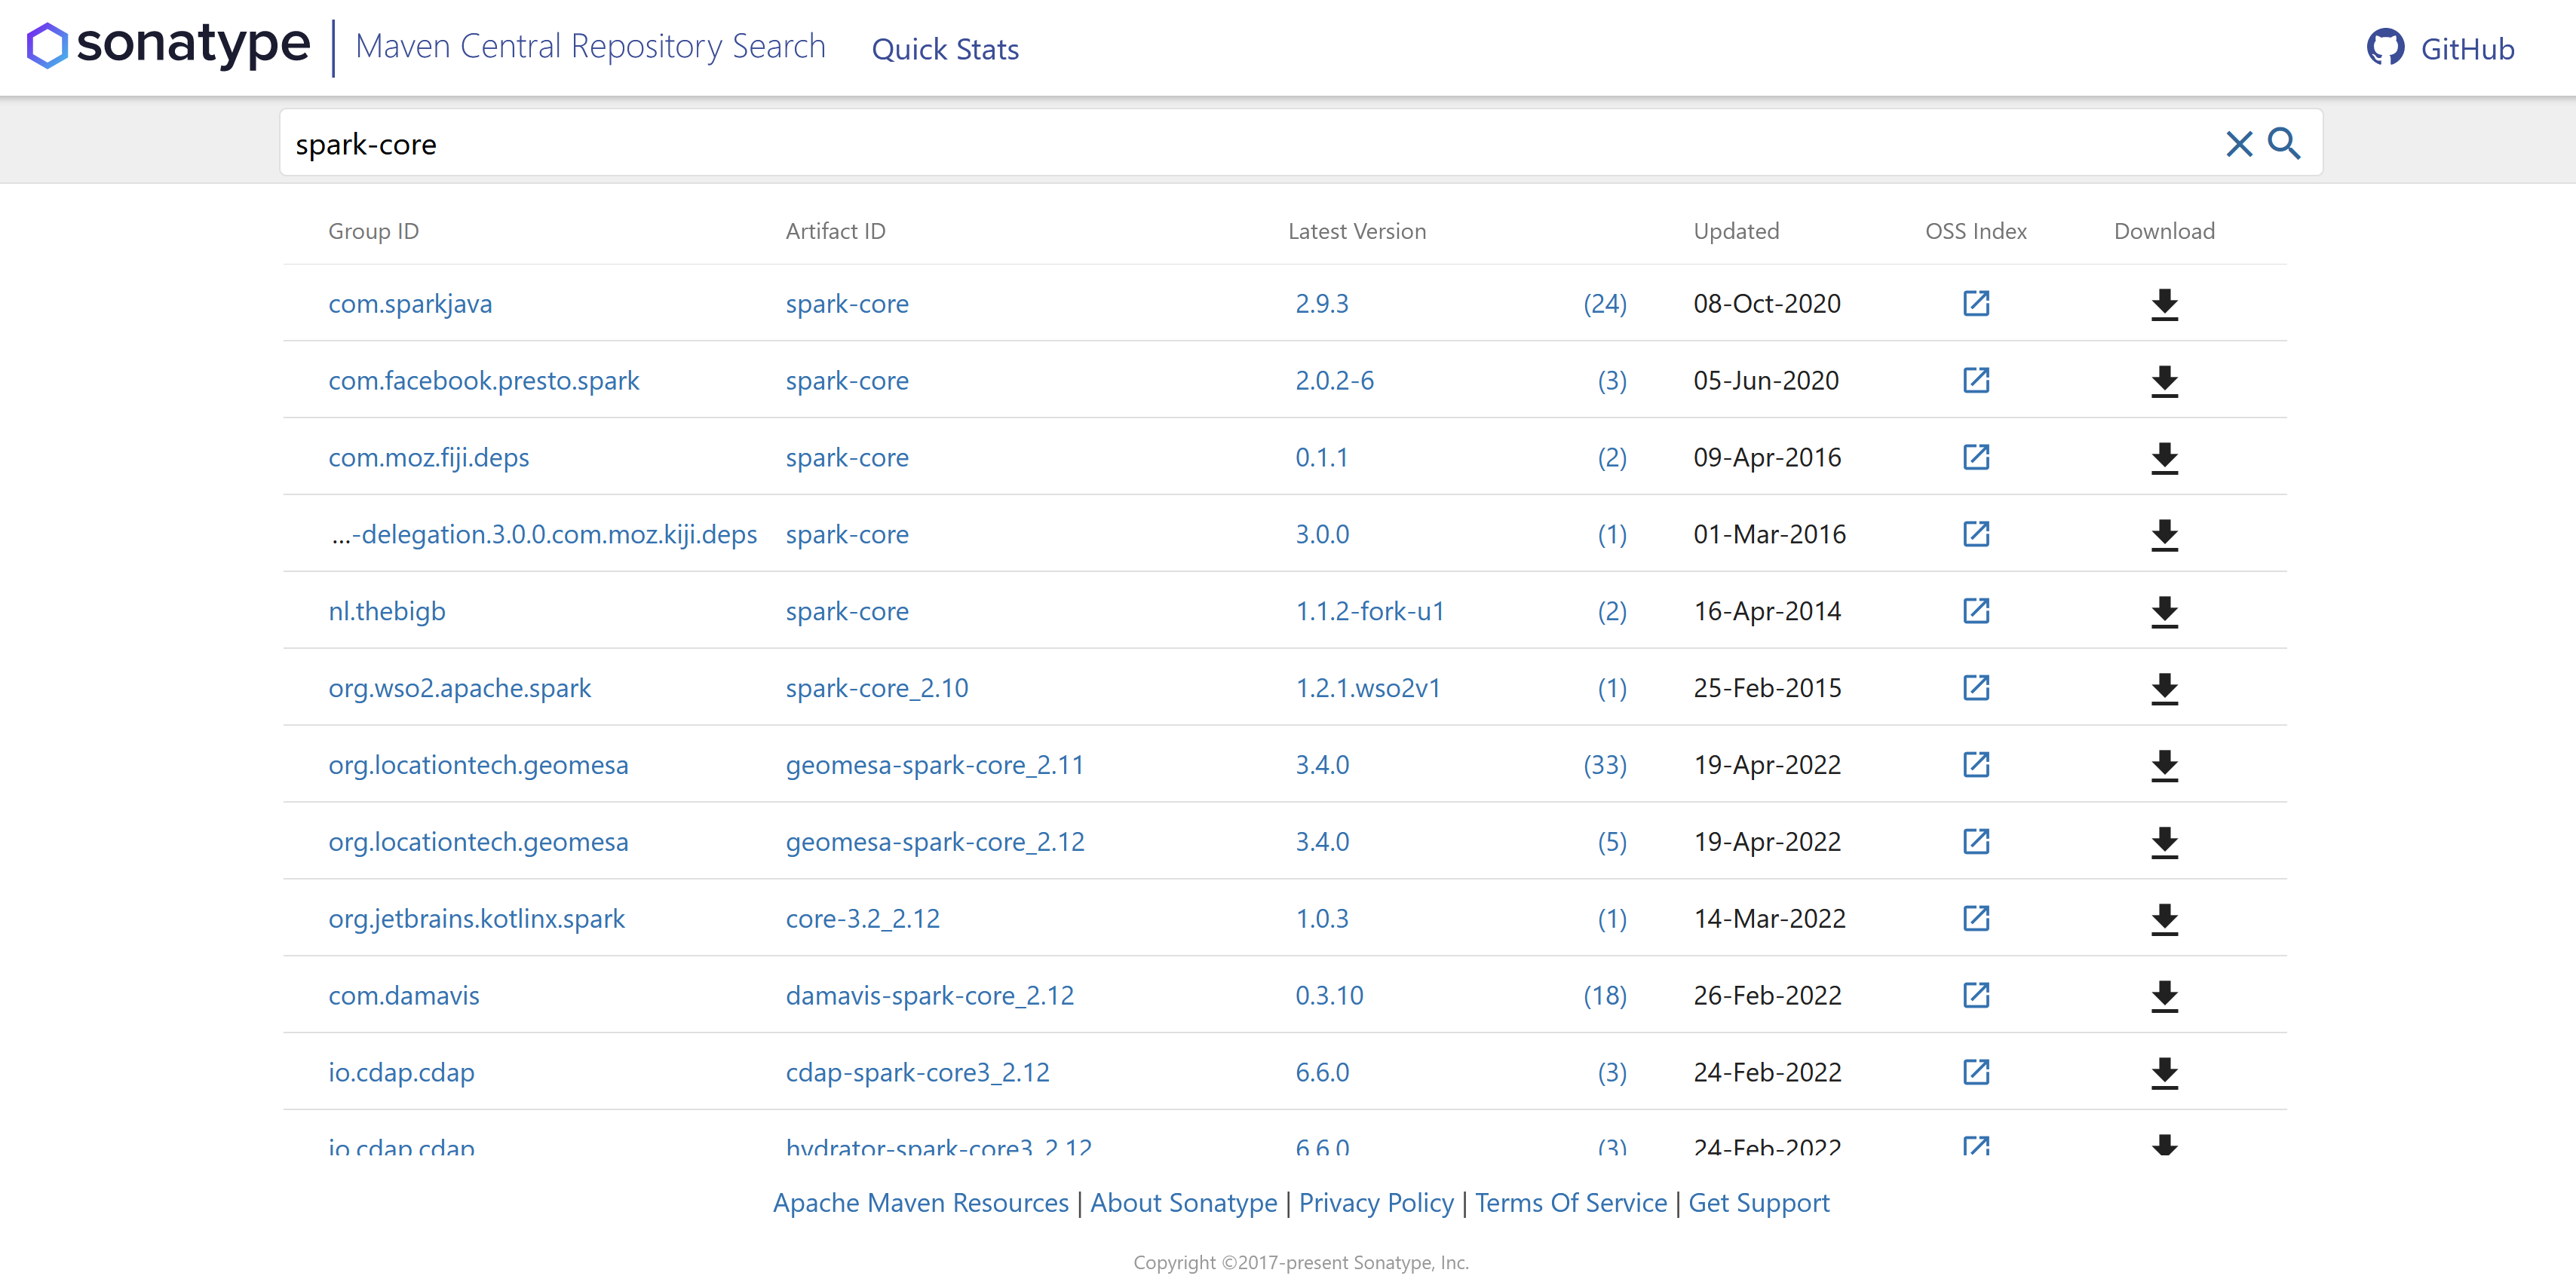2576x1288 pixels.
Task: Open the Quick Stats page
Action: point(944,49)
